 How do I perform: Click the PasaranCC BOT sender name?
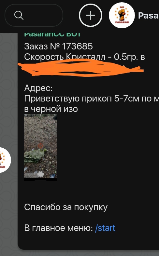tap(52, 34)
